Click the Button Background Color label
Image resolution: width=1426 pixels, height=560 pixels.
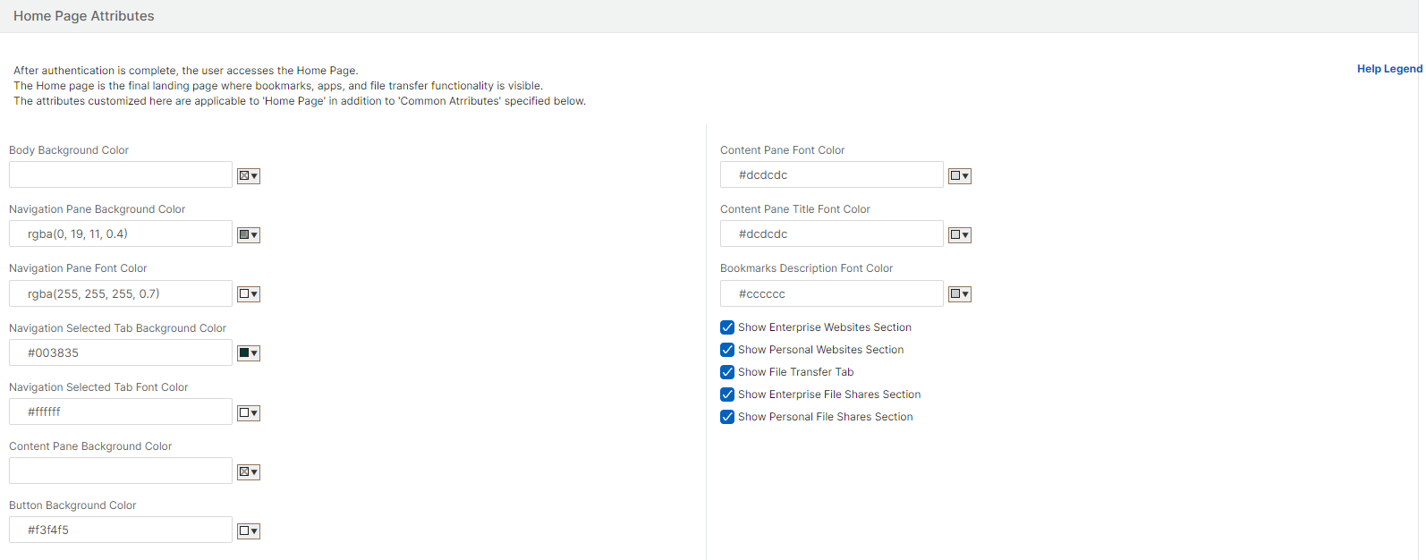click(x=72, y=505)
